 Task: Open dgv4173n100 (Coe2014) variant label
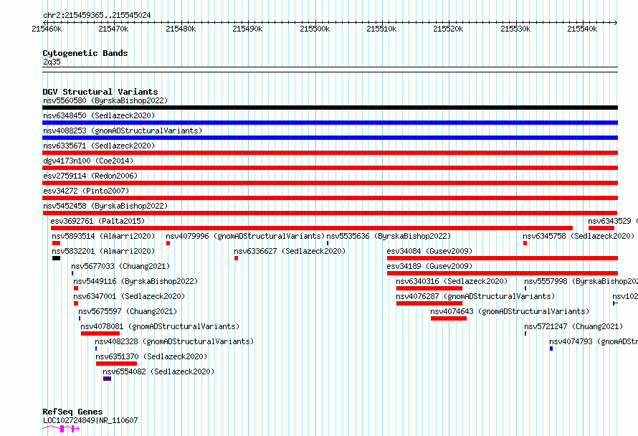point(88,161)
